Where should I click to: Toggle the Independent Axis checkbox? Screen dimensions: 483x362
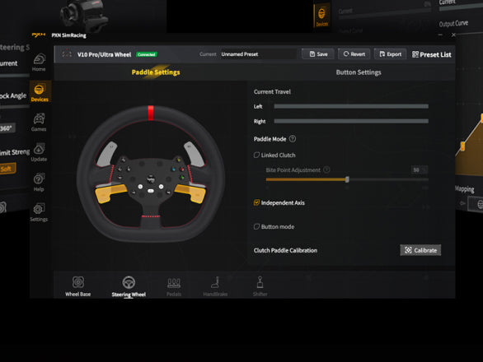[x=256, y=202]
